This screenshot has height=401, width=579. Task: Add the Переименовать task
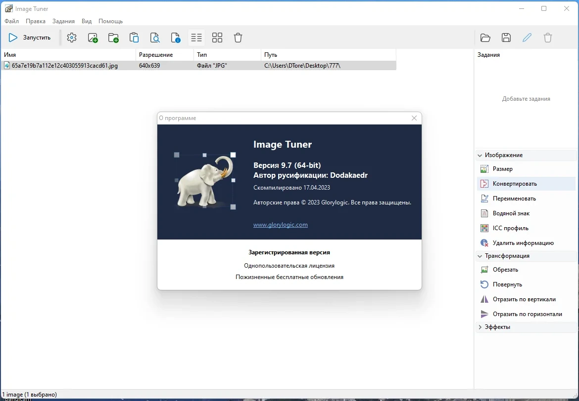tap(526, 199)
